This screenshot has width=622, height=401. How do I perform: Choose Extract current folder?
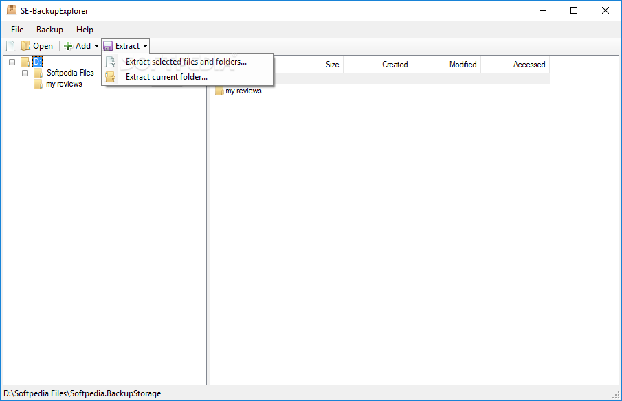187,77
